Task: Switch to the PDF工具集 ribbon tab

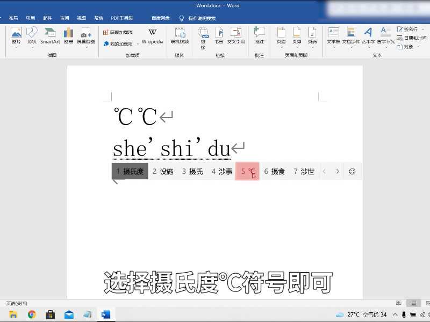Action: [120, 17]
